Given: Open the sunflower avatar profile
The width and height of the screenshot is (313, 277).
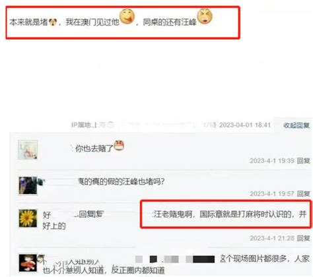Looking at the screenshot, I should (x=28, y=218).
